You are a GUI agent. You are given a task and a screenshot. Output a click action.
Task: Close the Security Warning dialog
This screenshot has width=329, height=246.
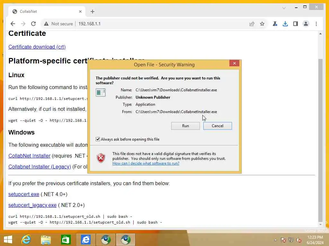234,63
